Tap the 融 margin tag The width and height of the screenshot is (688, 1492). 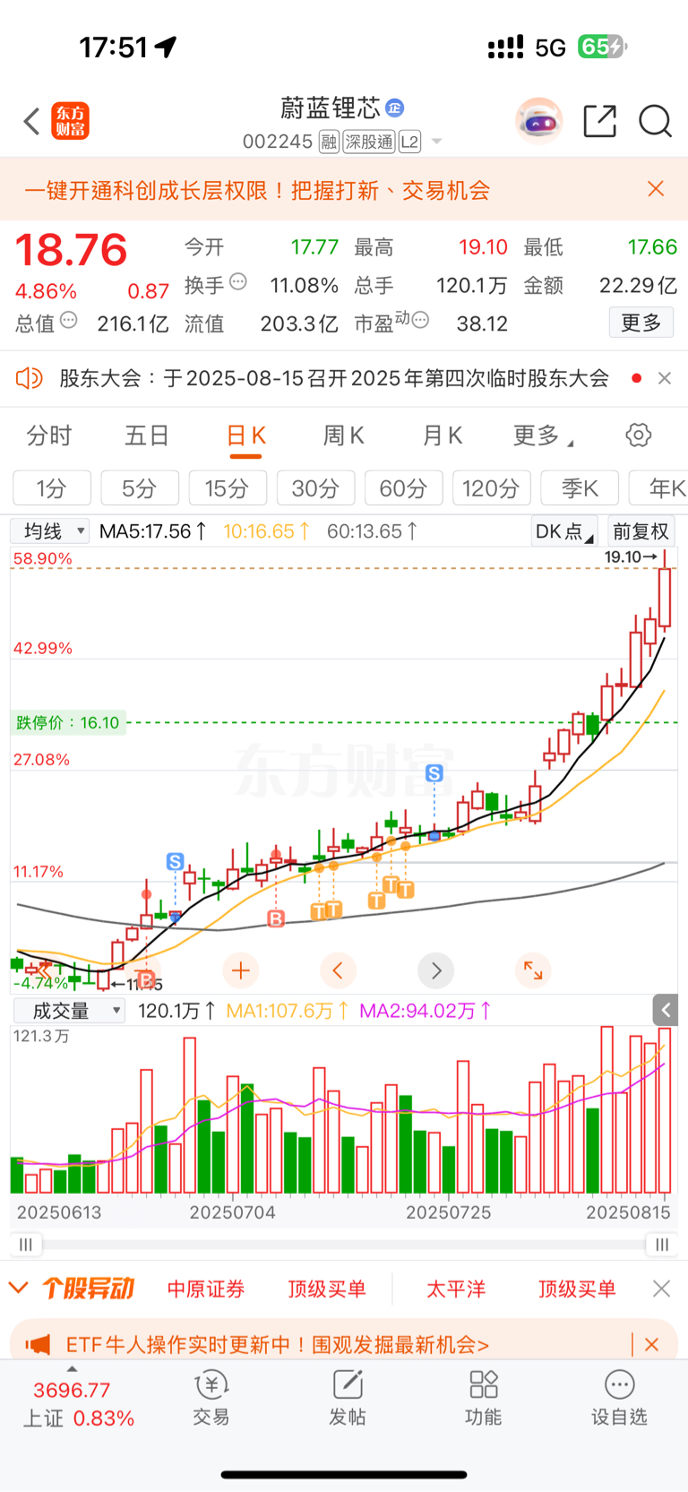[x=329, y=142]
